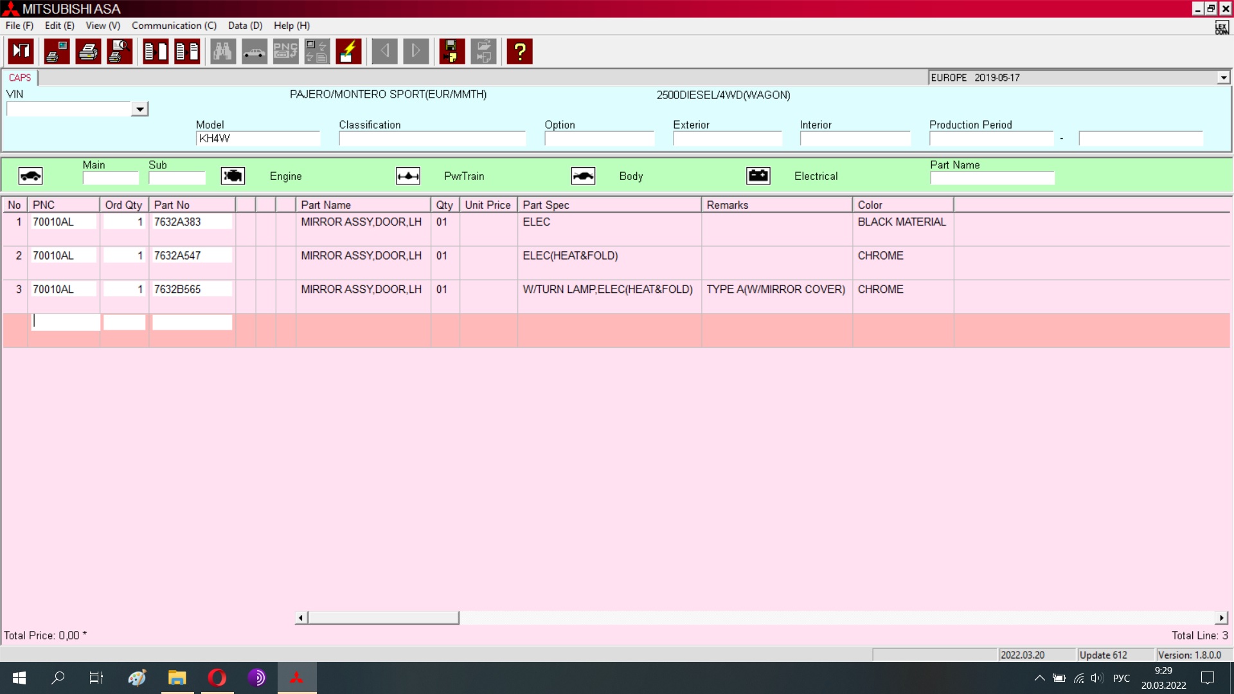The image size is (1234, 694).
Task: Switch to the CAPS tab
Action: coord(20,78)
